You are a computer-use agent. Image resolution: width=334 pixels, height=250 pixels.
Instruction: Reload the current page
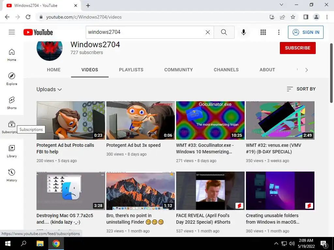[28, 17]
